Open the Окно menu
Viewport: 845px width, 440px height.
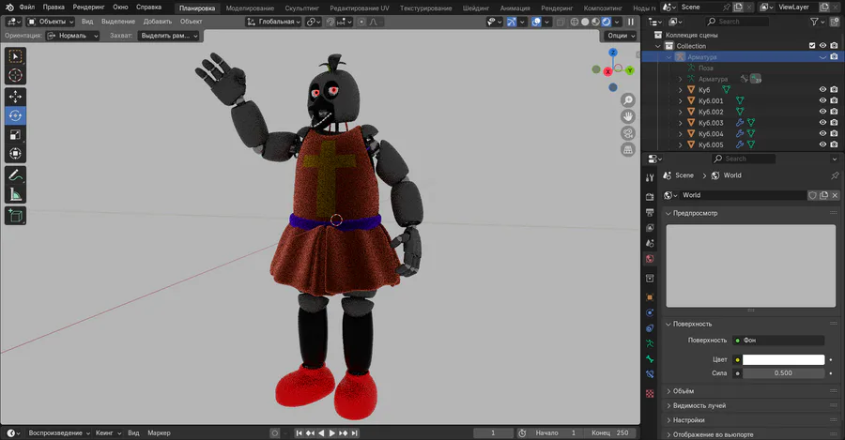click(x=120, y=7)
